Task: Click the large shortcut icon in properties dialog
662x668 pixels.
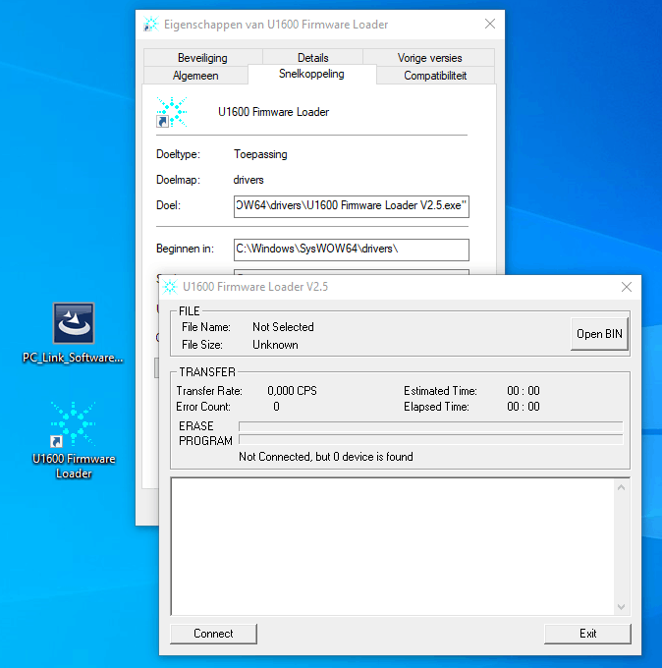Action: pyautogui.click(x=171, y=112)
